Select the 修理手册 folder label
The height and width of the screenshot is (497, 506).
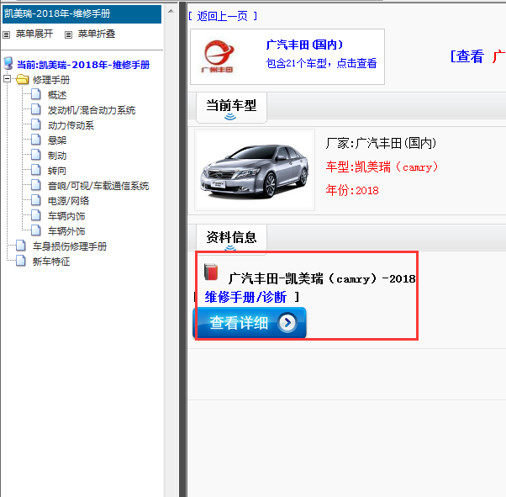click(x=51, y=80)
